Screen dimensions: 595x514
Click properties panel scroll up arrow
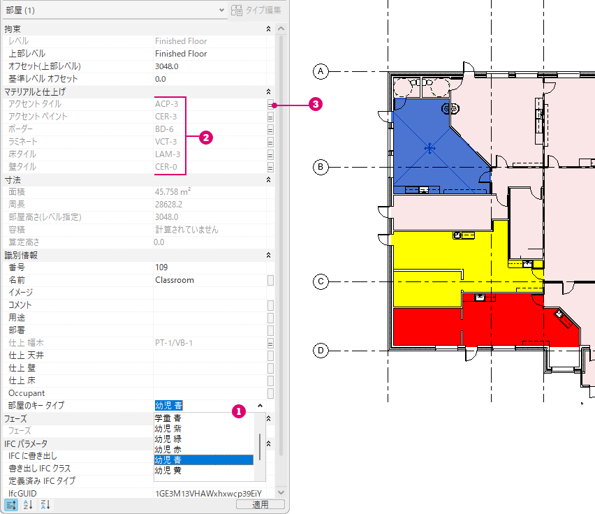point(281,29)
